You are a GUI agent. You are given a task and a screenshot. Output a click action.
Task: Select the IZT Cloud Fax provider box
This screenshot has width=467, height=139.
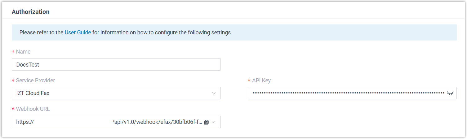coord(112,93)
